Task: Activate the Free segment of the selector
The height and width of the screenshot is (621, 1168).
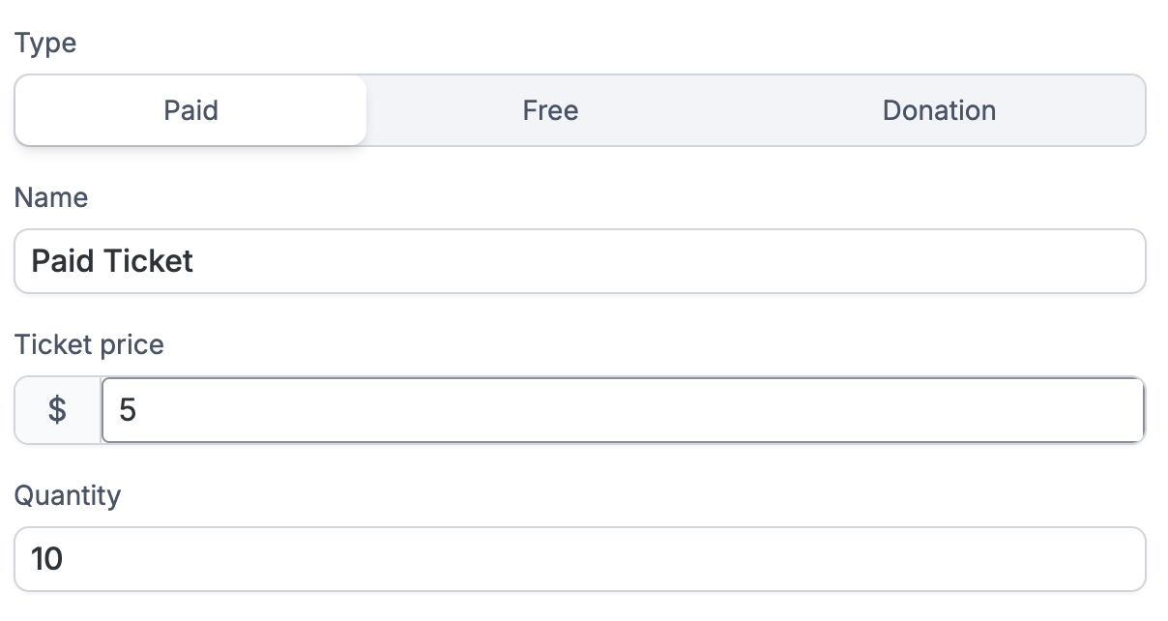Action: click(x=549, y=110)
